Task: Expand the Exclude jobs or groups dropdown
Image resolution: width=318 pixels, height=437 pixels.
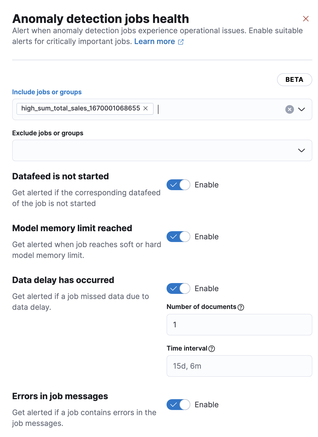Action: click(301, 150)
